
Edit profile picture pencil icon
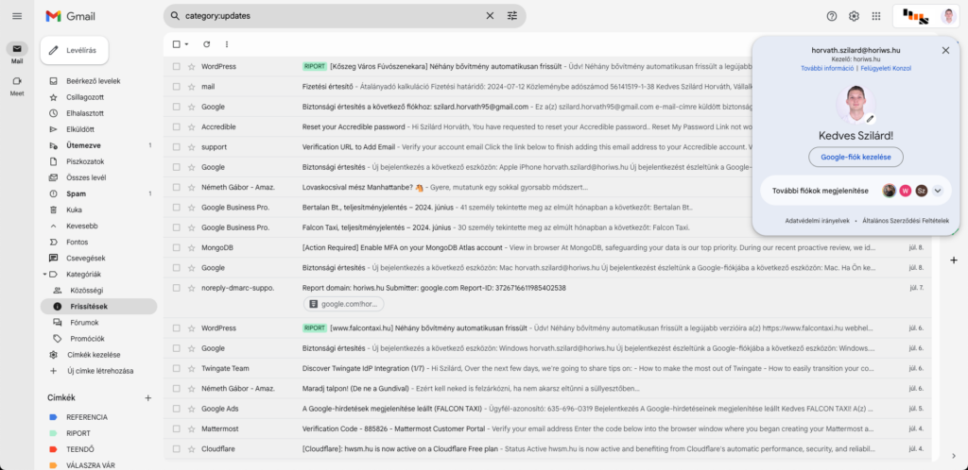point(871,118)
